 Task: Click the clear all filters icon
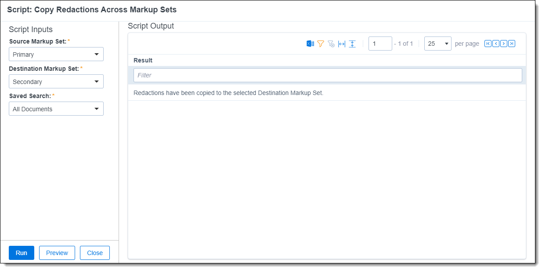coord(331,44)
